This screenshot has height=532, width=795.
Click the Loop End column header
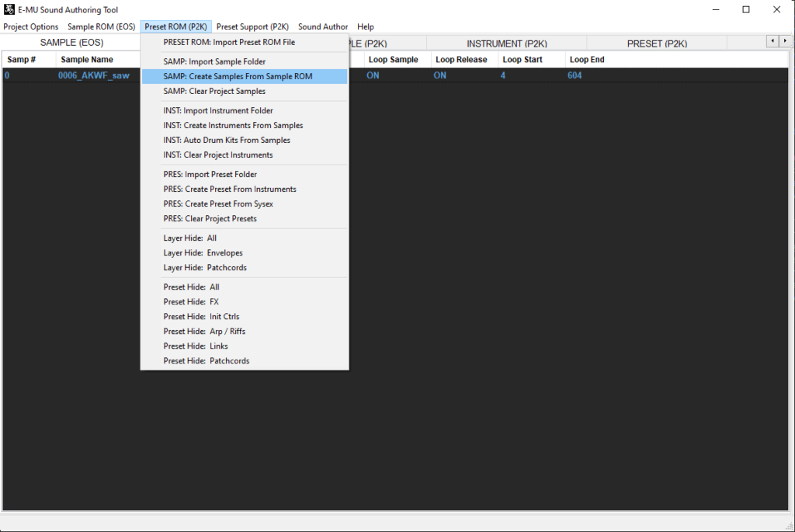click(x=598, y=59)
